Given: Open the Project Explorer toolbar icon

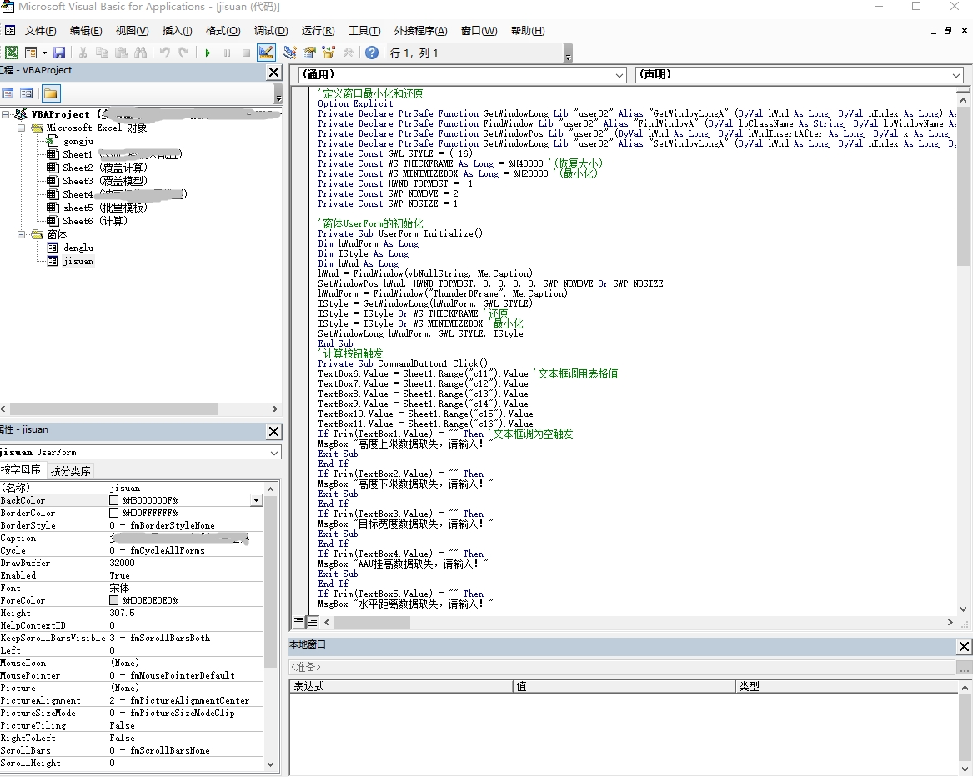Looking at the screenshot, I should pos(289,53).
